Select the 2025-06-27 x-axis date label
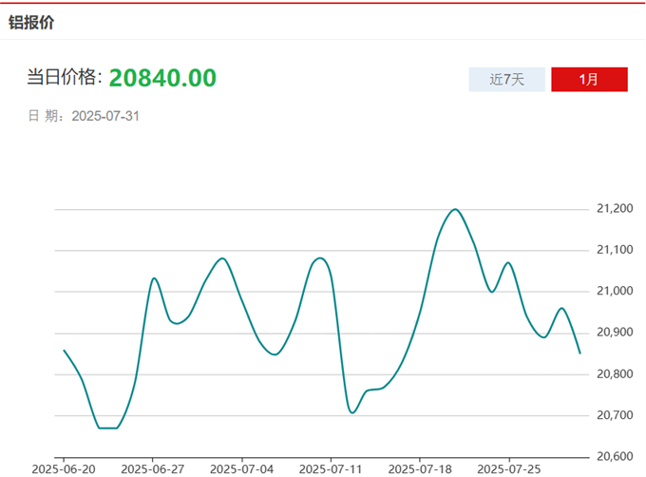The height and width of the screenshot is (477, 646). (x=152, y=469)
